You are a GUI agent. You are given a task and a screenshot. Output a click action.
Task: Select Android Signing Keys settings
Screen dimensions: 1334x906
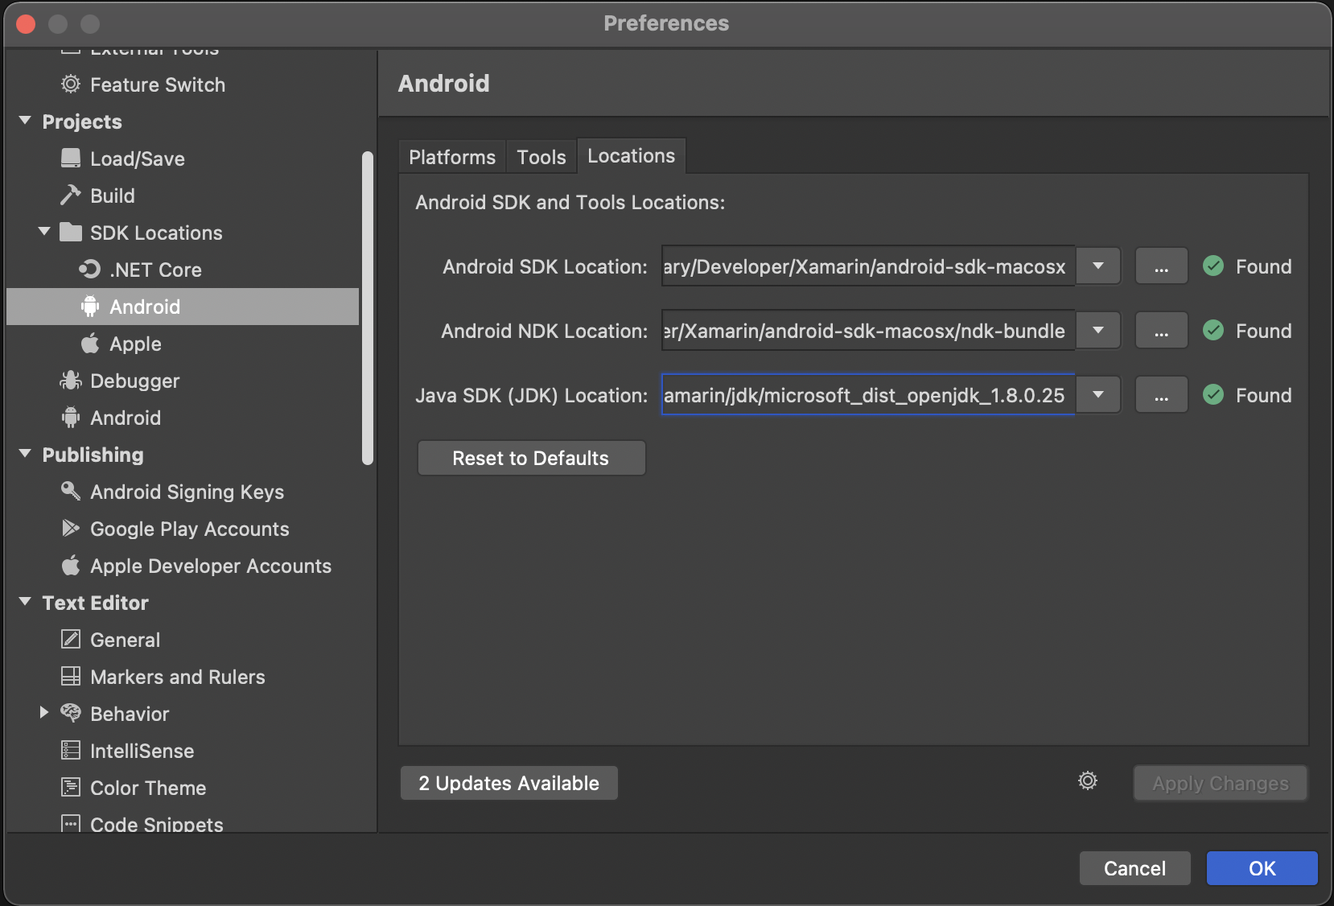[x=187, y=492]
